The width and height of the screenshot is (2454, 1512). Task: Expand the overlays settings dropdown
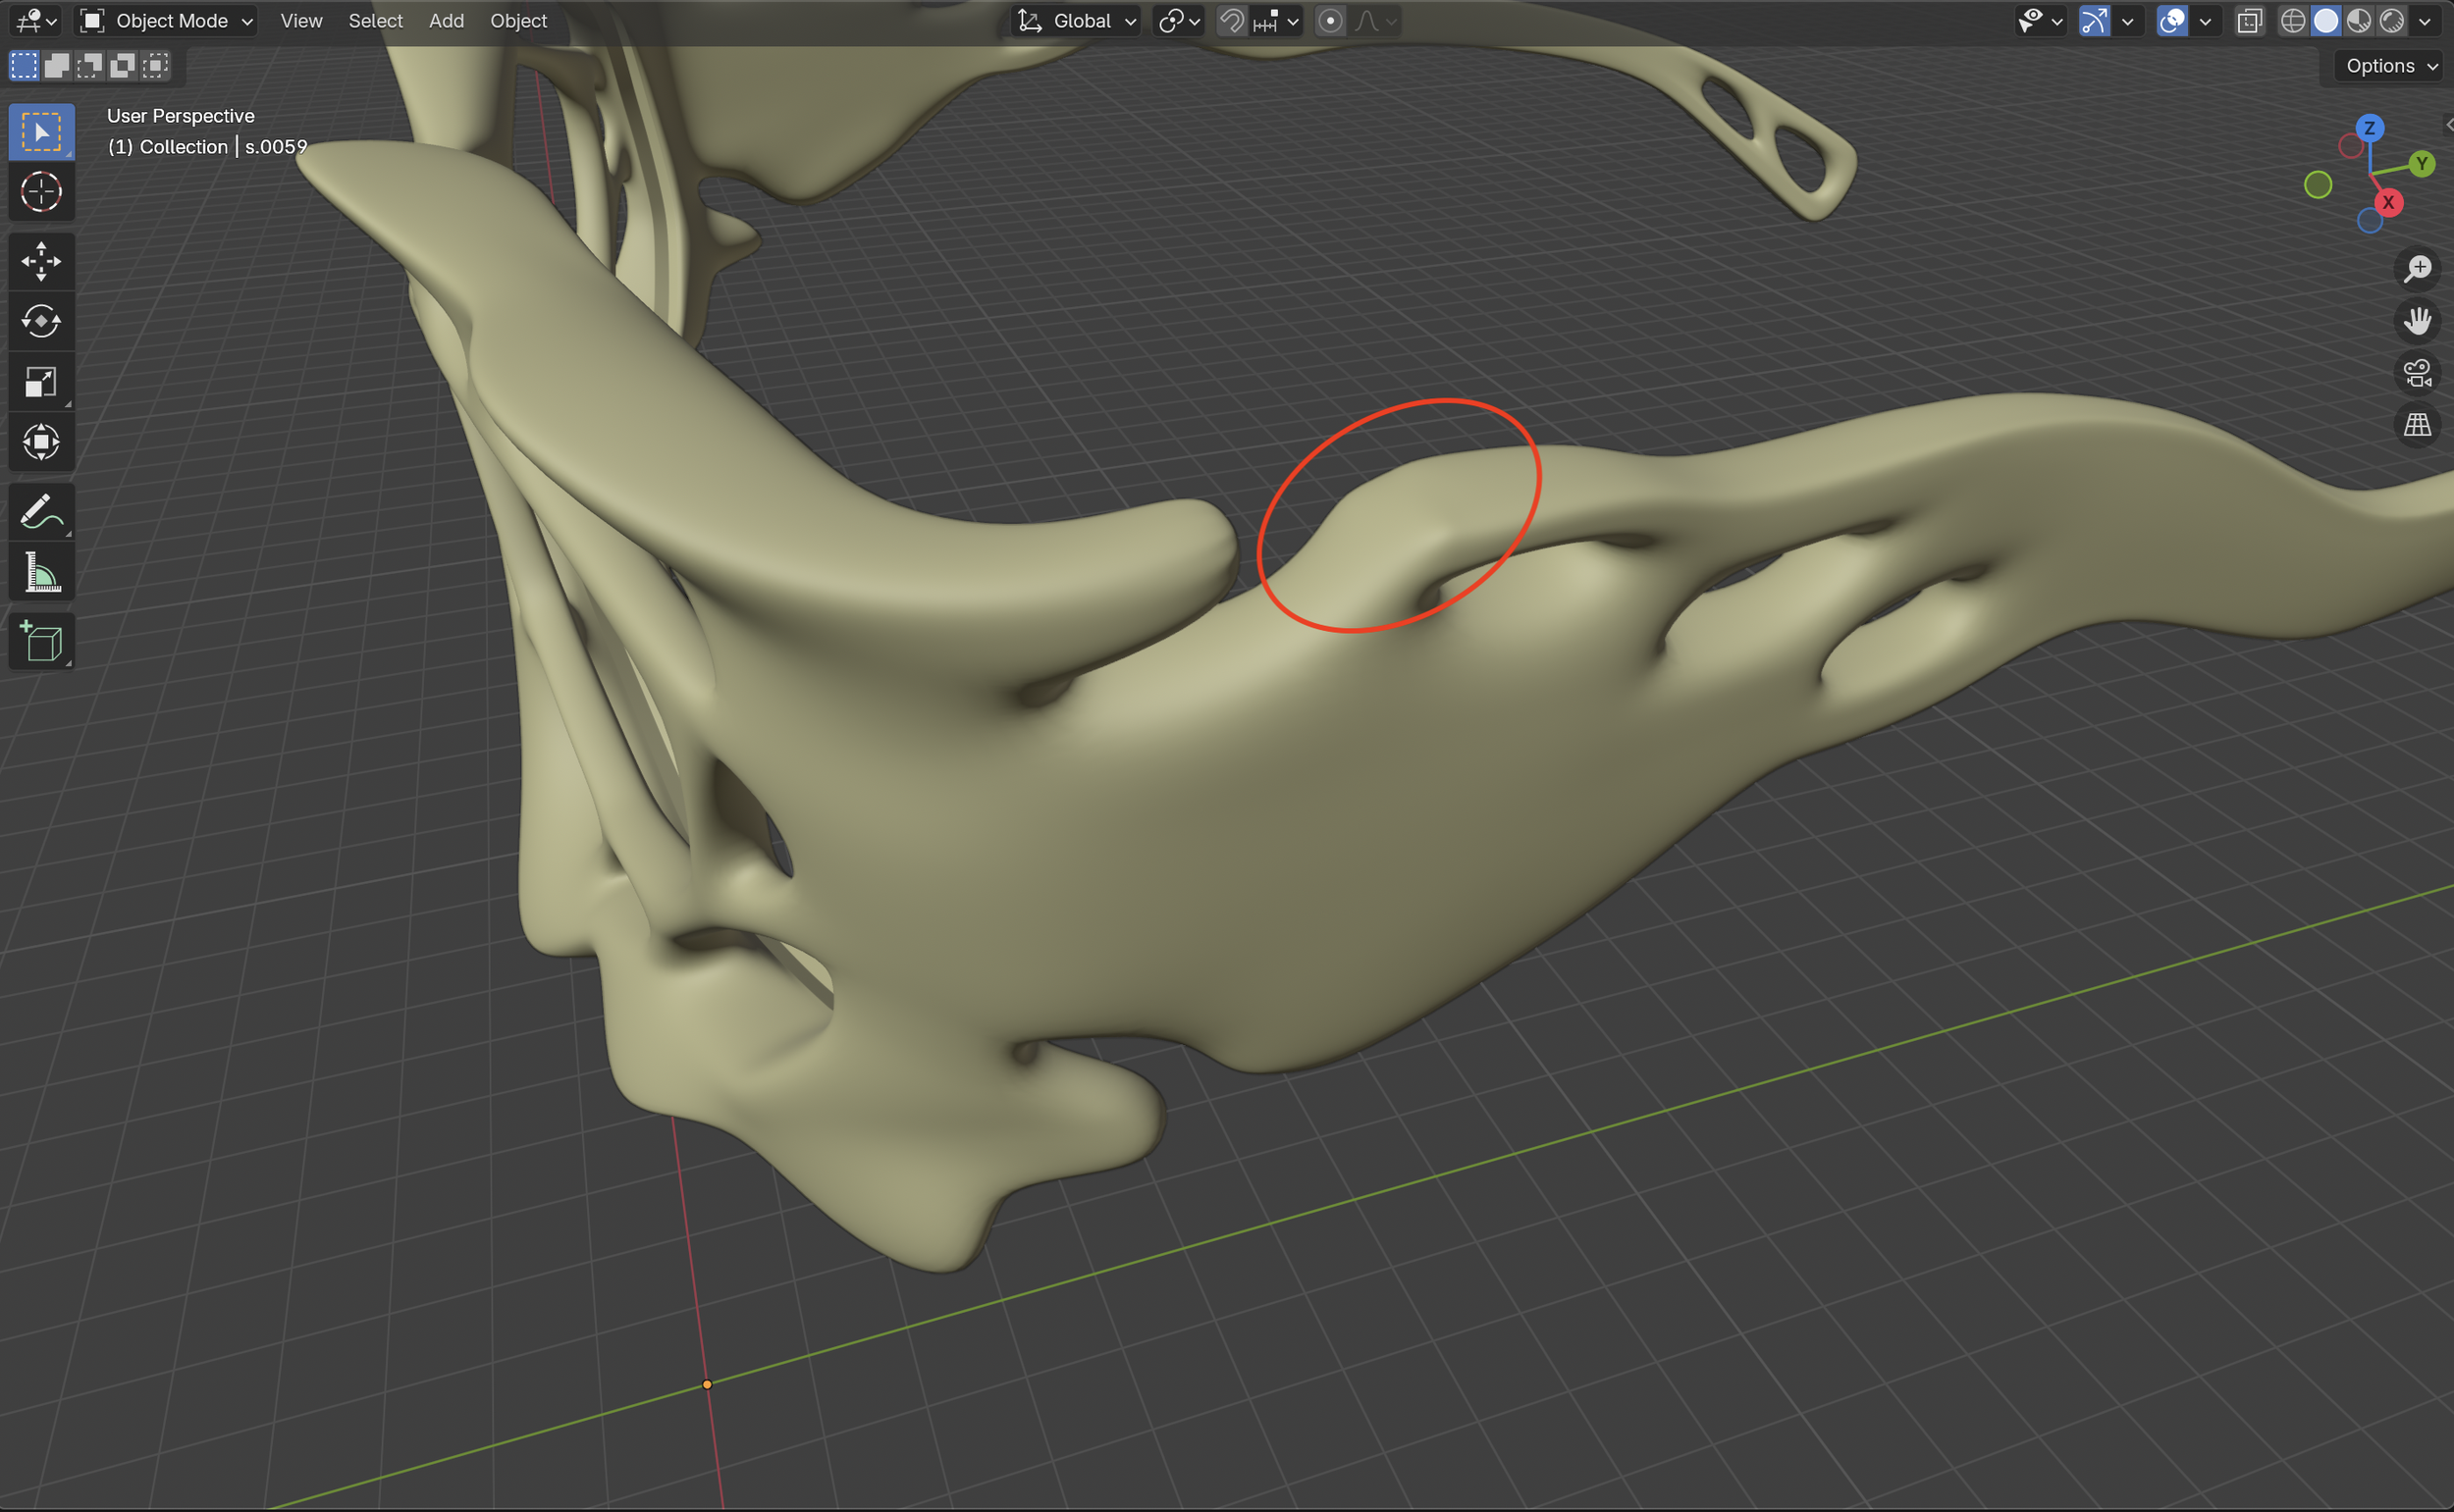2205,21
